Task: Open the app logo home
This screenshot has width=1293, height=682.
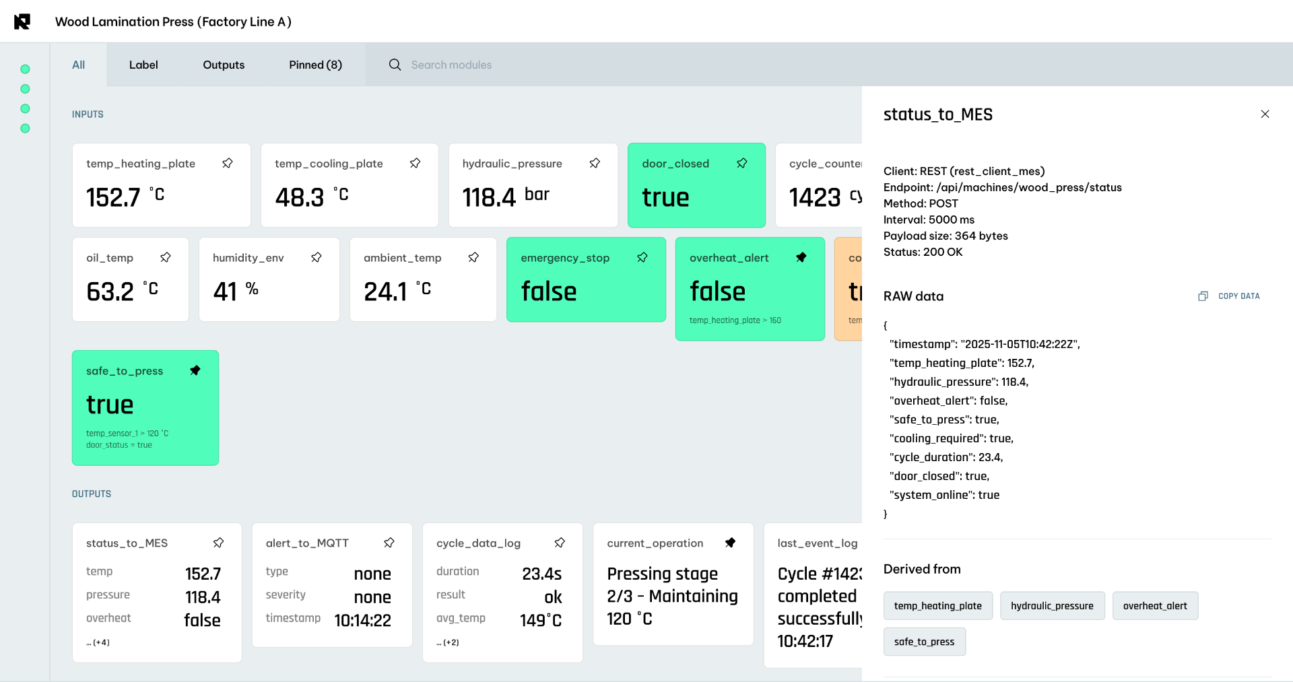Action: point(22,22)
